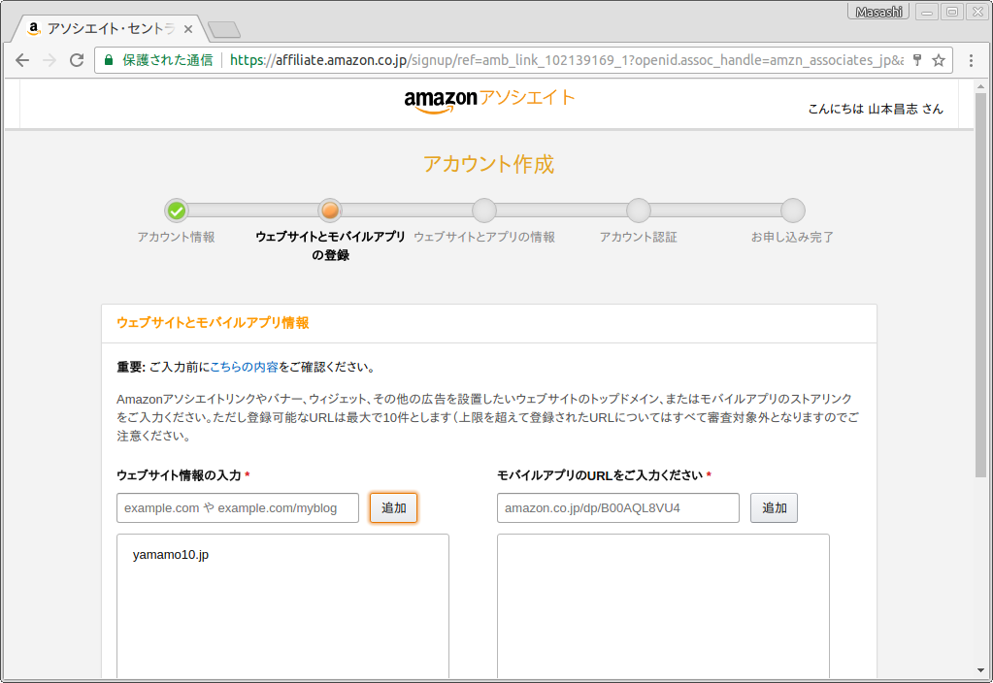
Task: Click the saved password key icon
Action: [917, 60]
